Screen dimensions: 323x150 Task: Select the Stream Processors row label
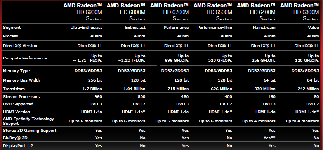21,96
